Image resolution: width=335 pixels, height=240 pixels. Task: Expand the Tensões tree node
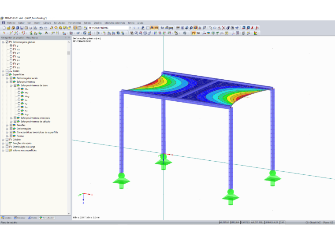pyautogui.click(x=7, y=126)
